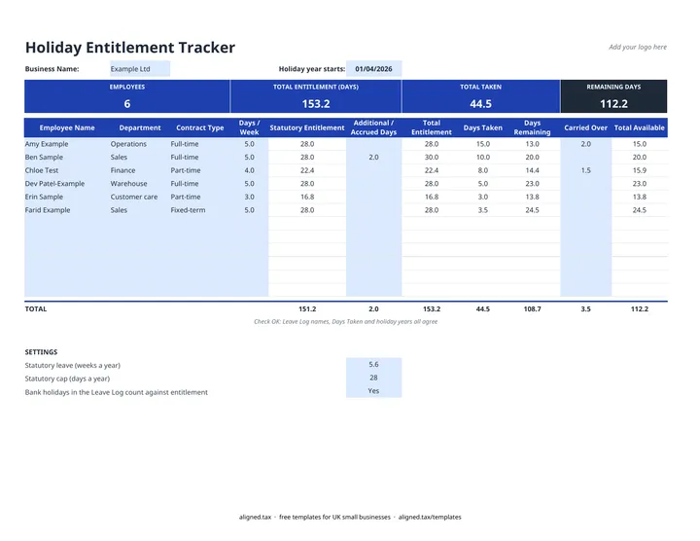Screen dimensions: 700x541
Task: Select the Days Taken column header
Action: pos(482,127)
